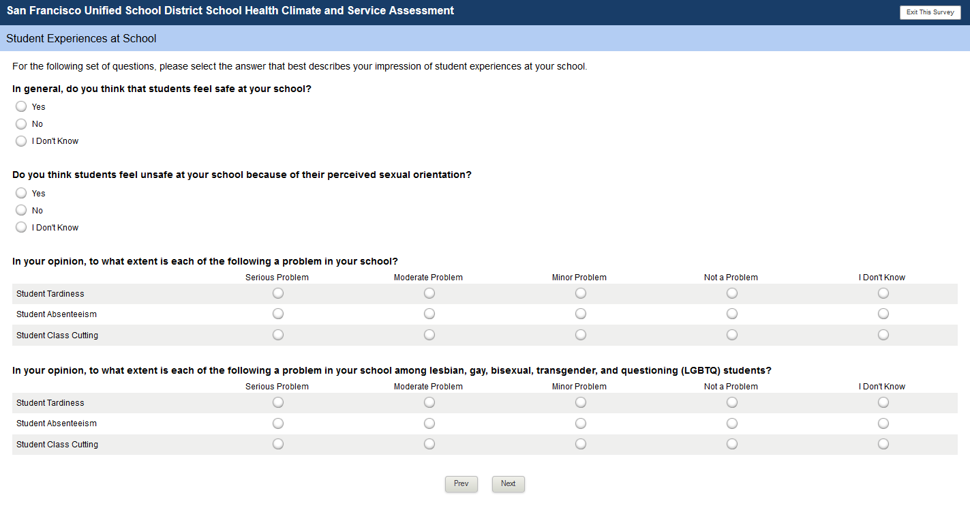Pick I Don't Know for students feeling safe
Screen dimensions: 970x506
(21, 141)
